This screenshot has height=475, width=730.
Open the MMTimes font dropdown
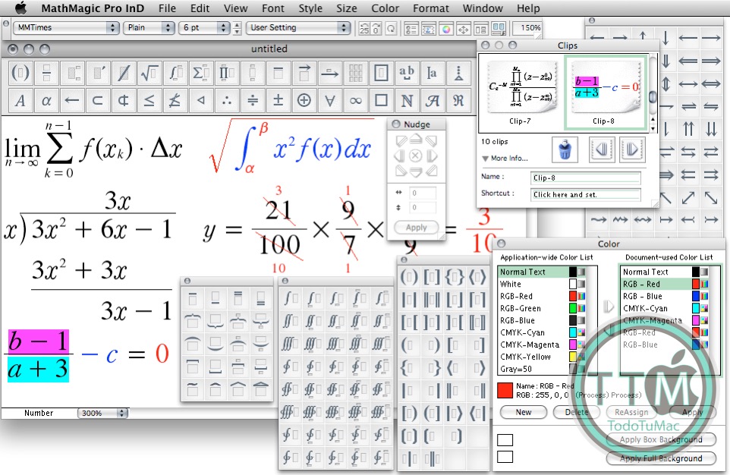click(66, 27)
